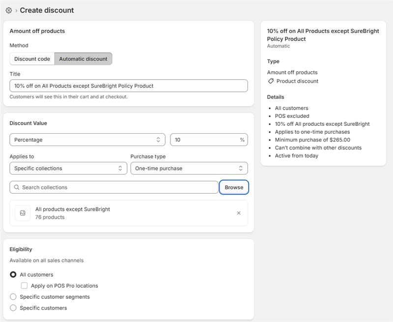Select Specific customer segments option

pyautogui.click(x=13, y=296)
